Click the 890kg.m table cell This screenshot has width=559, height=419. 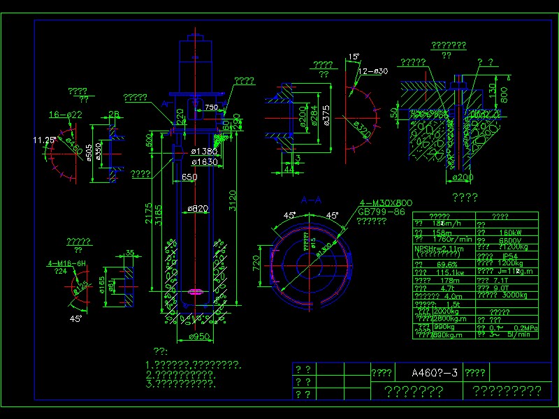tap(448, 335)
